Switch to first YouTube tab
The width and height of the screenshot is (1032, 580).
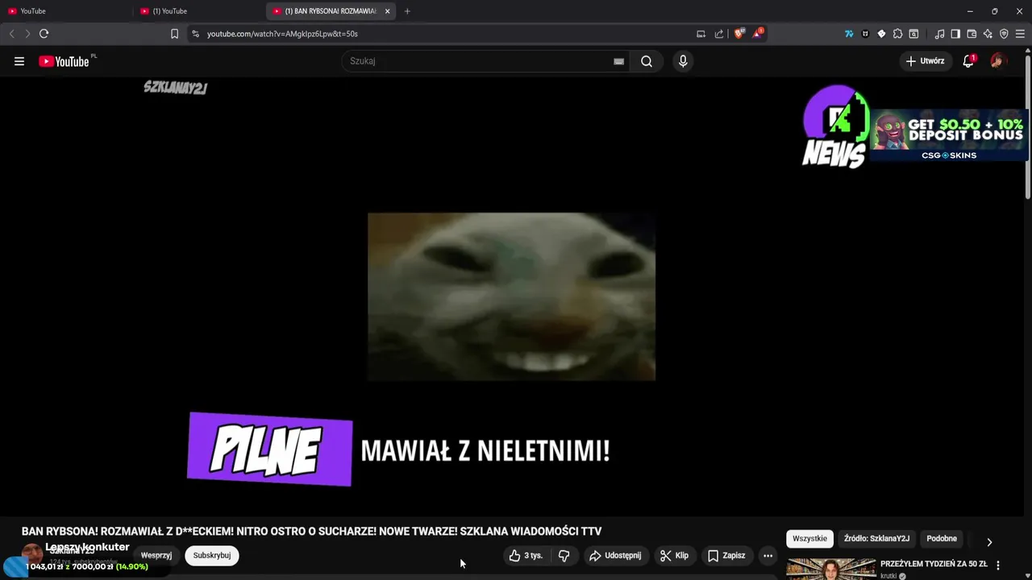click(64, 11)
